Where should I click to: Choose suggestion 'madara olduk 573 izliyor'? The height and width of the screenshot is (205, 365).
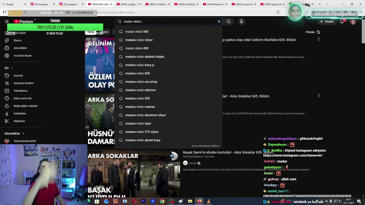pyautogui.click(x=168, y=132)
